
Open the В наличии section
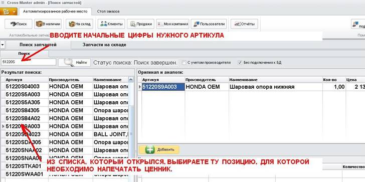tap(48, 24)
